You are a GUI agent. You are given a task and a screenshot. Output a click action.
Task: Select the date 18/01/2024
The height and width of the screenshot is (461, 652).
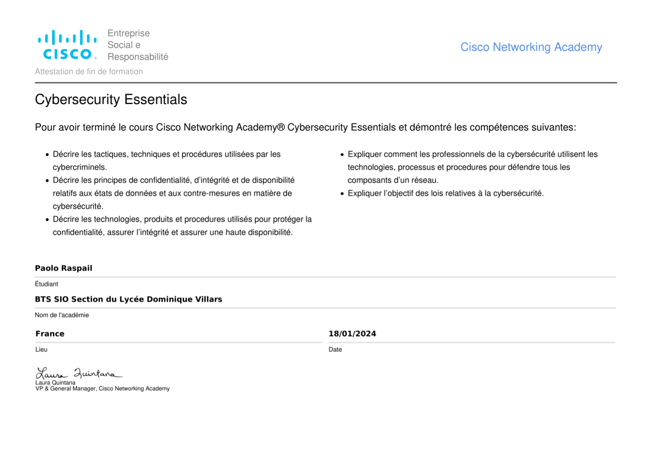click(352, 334)
